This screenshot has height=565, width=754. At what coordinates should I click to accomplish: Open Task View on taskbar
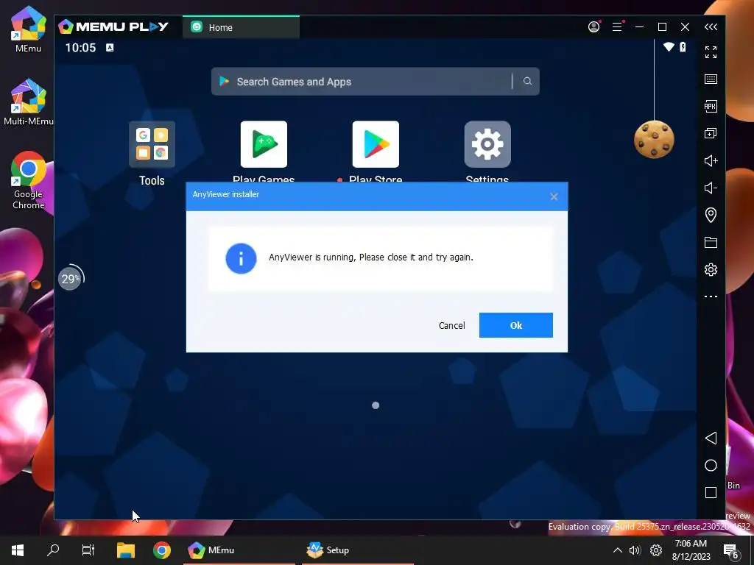[x=88, y=550]
